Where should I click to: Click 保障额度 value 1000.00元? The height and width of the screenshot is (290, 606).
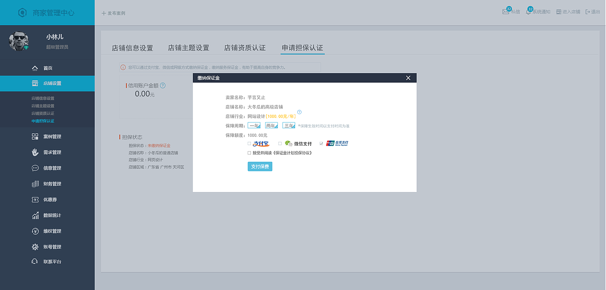[x=258, y=135]
